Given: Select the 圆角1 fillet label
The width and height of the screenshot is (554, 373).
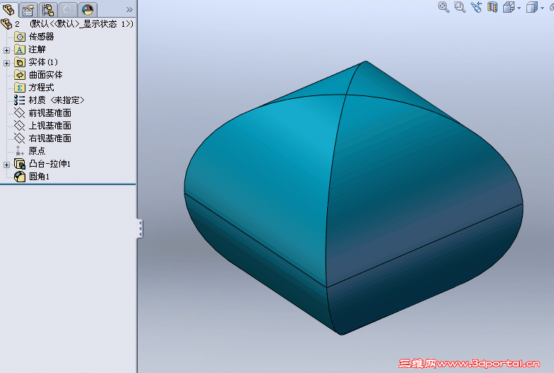Looking at the screenshot, I should coord(40,177).
